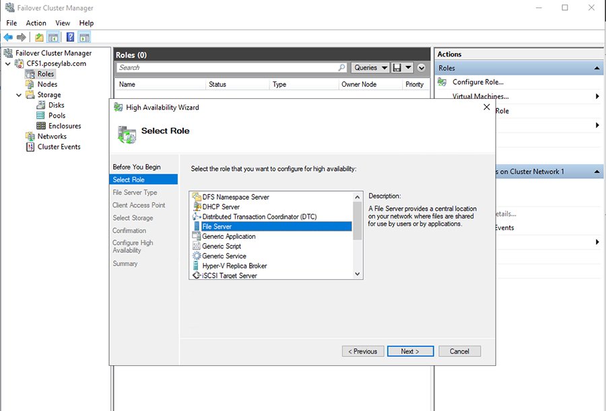
Task: Click the save query disk icon
Action: pyautogui.click(x=398, y=68)
